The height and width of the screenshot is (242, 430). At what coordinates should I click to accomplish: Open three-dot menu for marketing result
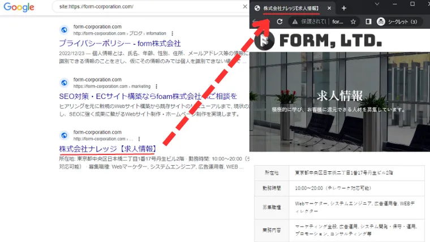click(x=156, y=86)
